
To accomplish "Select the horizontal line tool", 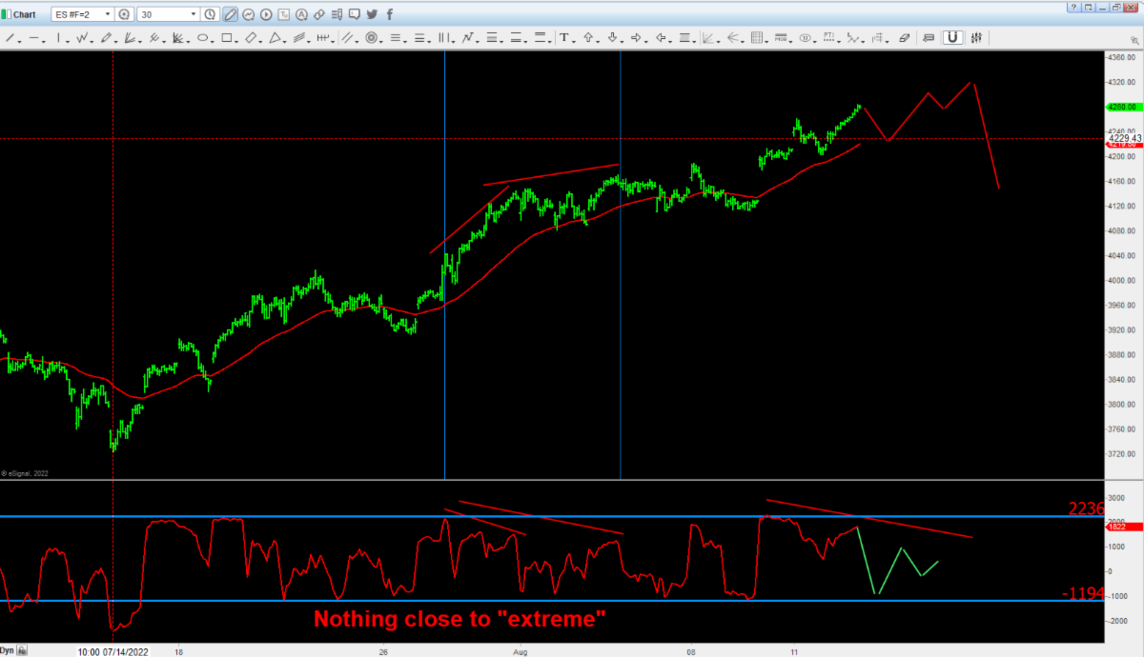I will coord(33,37).
